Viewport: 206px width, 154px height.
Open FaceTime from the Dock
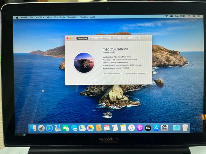tap(66, 128)
